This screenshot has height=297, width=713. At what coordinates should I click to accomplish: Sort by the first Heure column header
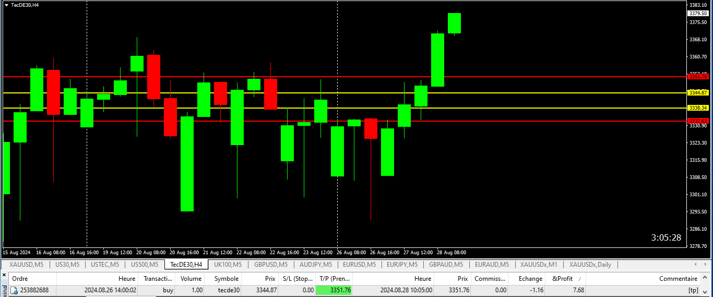click(x=97, y=279)
